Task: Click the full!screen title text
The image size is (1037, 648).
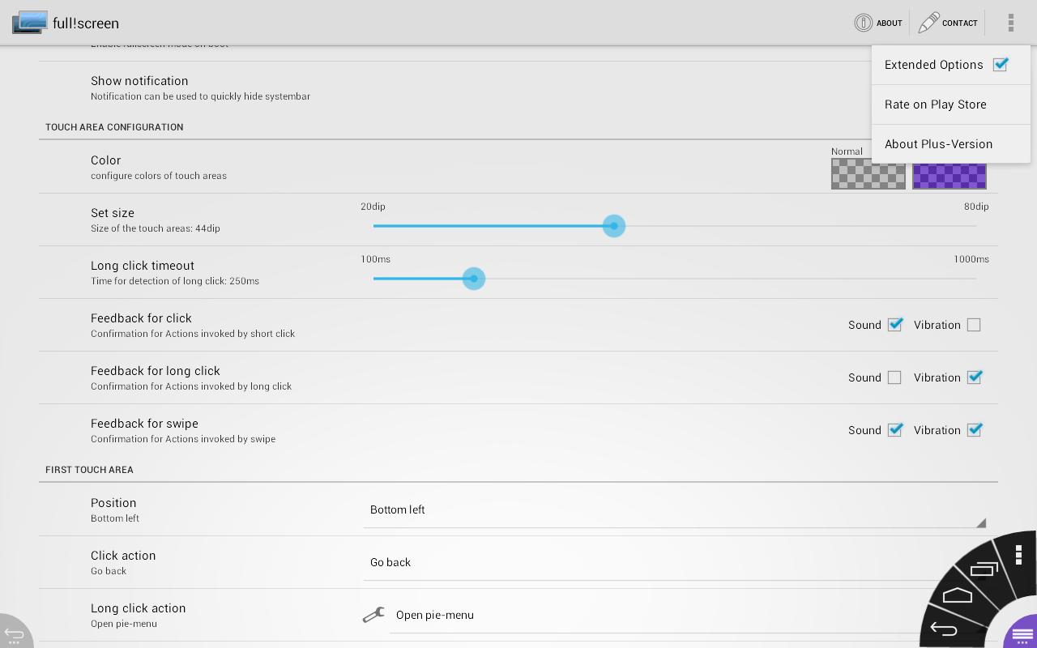Action: (x=86, y=23)
